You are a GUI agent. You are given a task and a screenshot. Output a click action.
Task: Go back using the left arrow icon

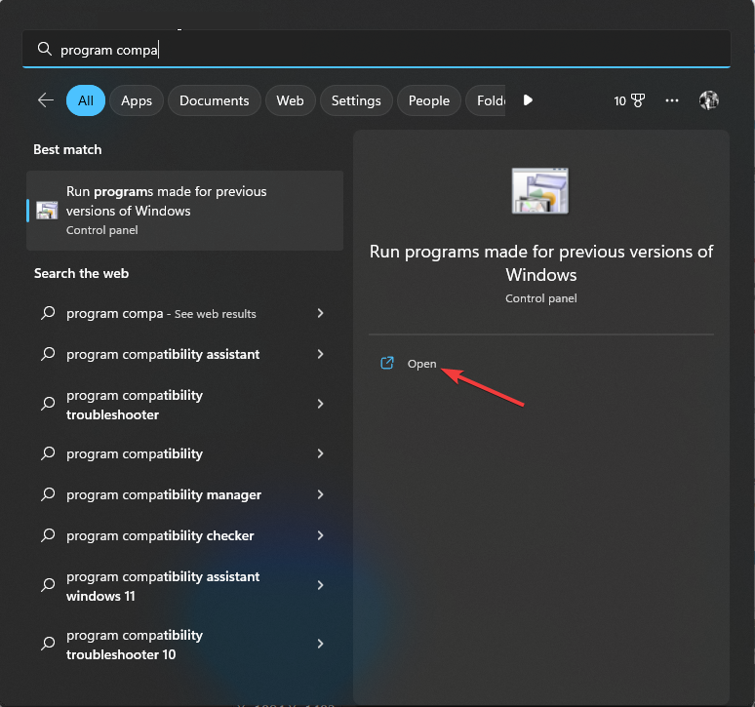coord(46,100)
